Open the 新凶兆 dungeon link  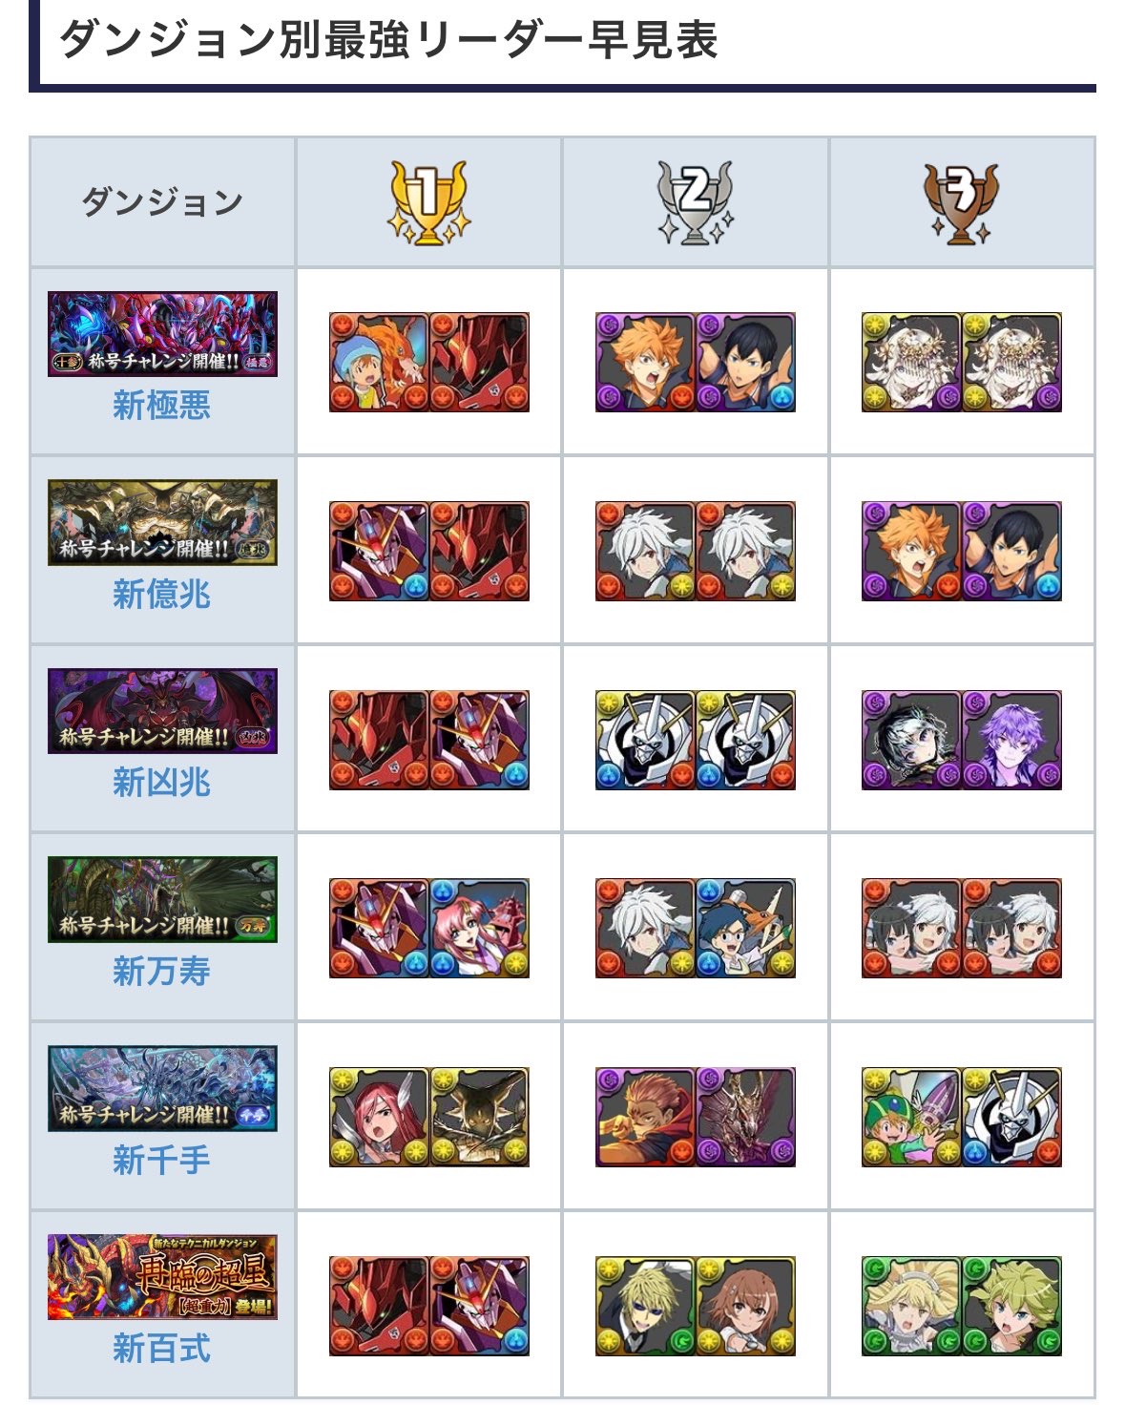point(161,783)
